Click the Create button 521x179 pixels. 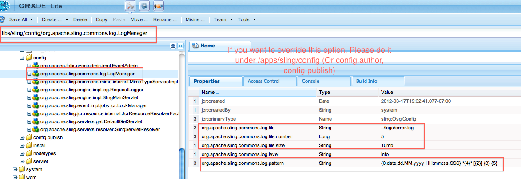click(52, 19)
